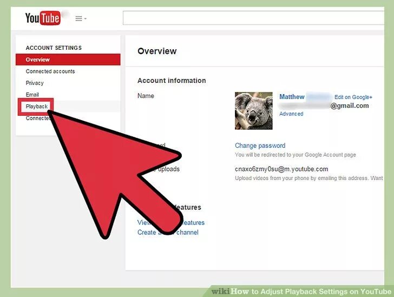Click the Matthew account name link
This screenshot has width=394, height=297.
tap(292, 97)
